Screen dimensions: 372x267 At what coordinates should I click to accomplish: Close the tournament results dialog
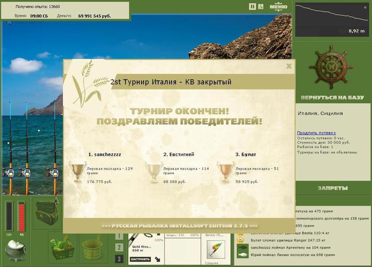pos(289,66)
